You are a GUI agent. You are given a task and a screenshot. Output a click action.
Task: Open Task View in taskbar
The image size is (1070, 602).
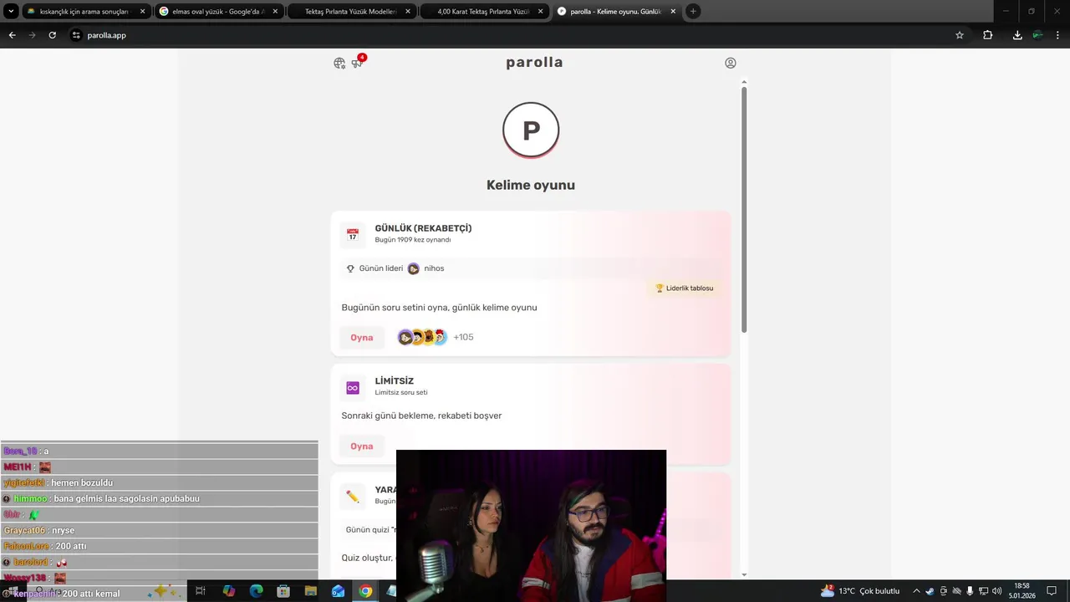(x=201, y=591)
